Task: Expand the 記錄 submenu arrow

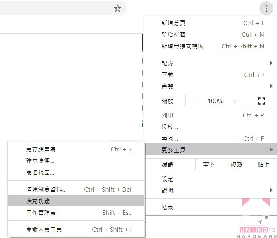Action: coord(271,63)
